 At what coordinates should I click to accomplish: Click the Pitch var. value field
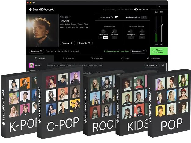114,37
